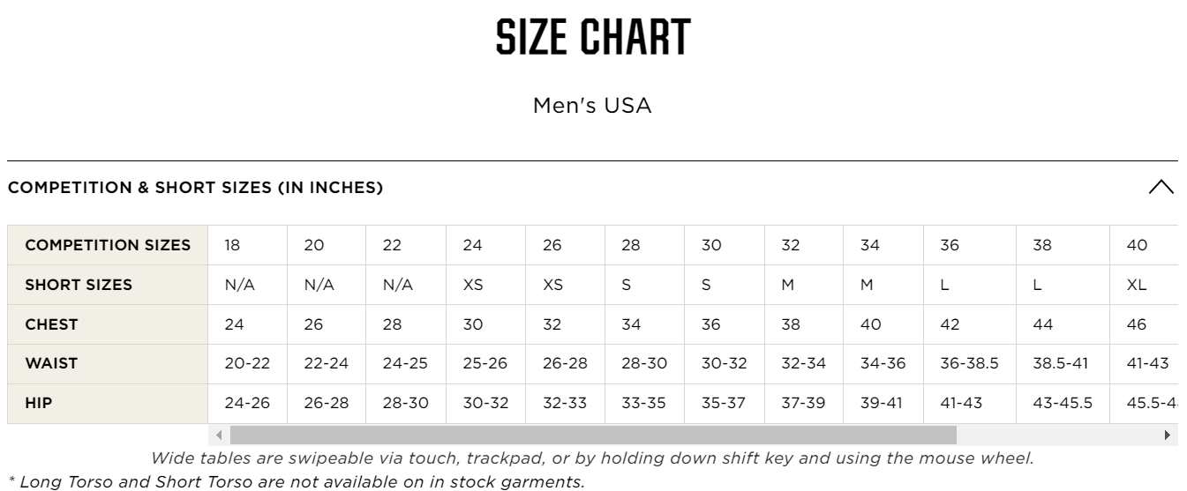Click the Waist row header
This screenshot has width=1187, height=491.
(x=51, y=363)
